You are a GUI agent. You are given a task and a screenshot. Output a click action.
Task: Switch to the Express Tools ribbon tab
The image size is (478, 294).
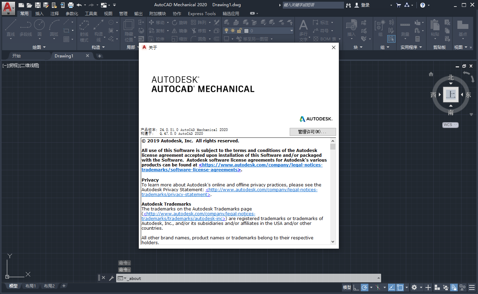coord(202,13)
